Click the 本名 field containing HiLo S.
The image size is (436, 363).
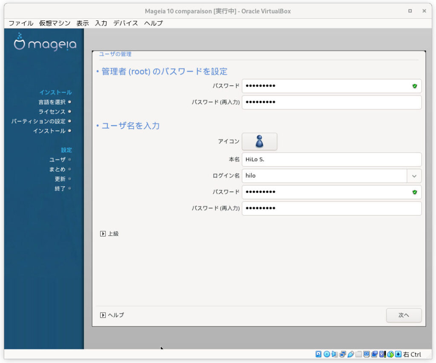pyautogui.click(x=332, y=159)
